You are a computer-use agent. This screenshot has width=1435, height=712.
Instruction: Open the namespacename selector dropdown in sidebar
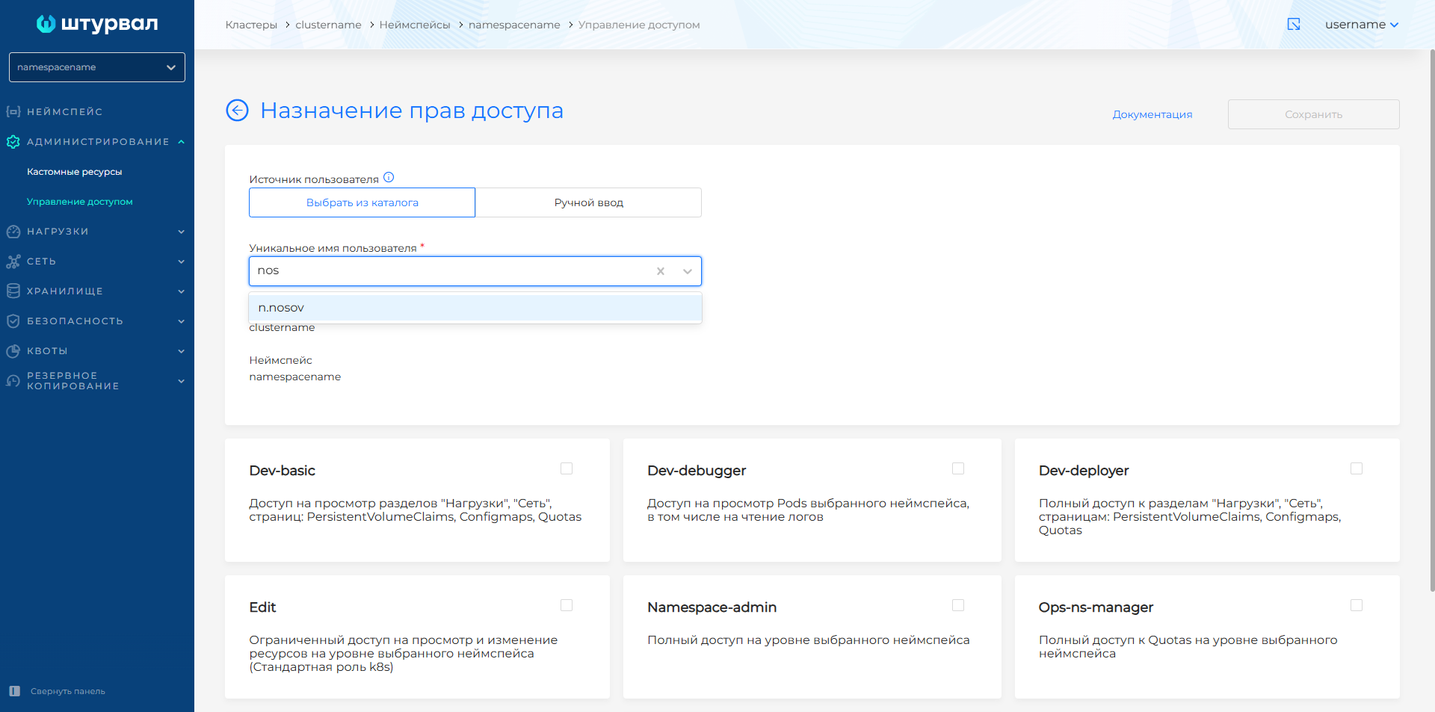97,67
